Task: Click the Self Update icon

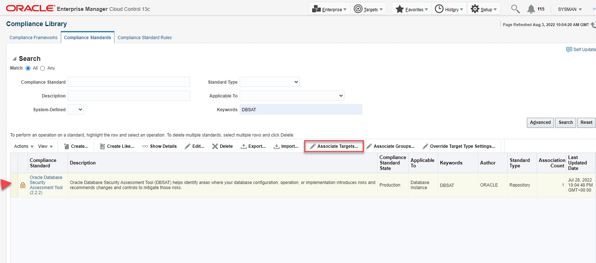Action: click(569, 50)
